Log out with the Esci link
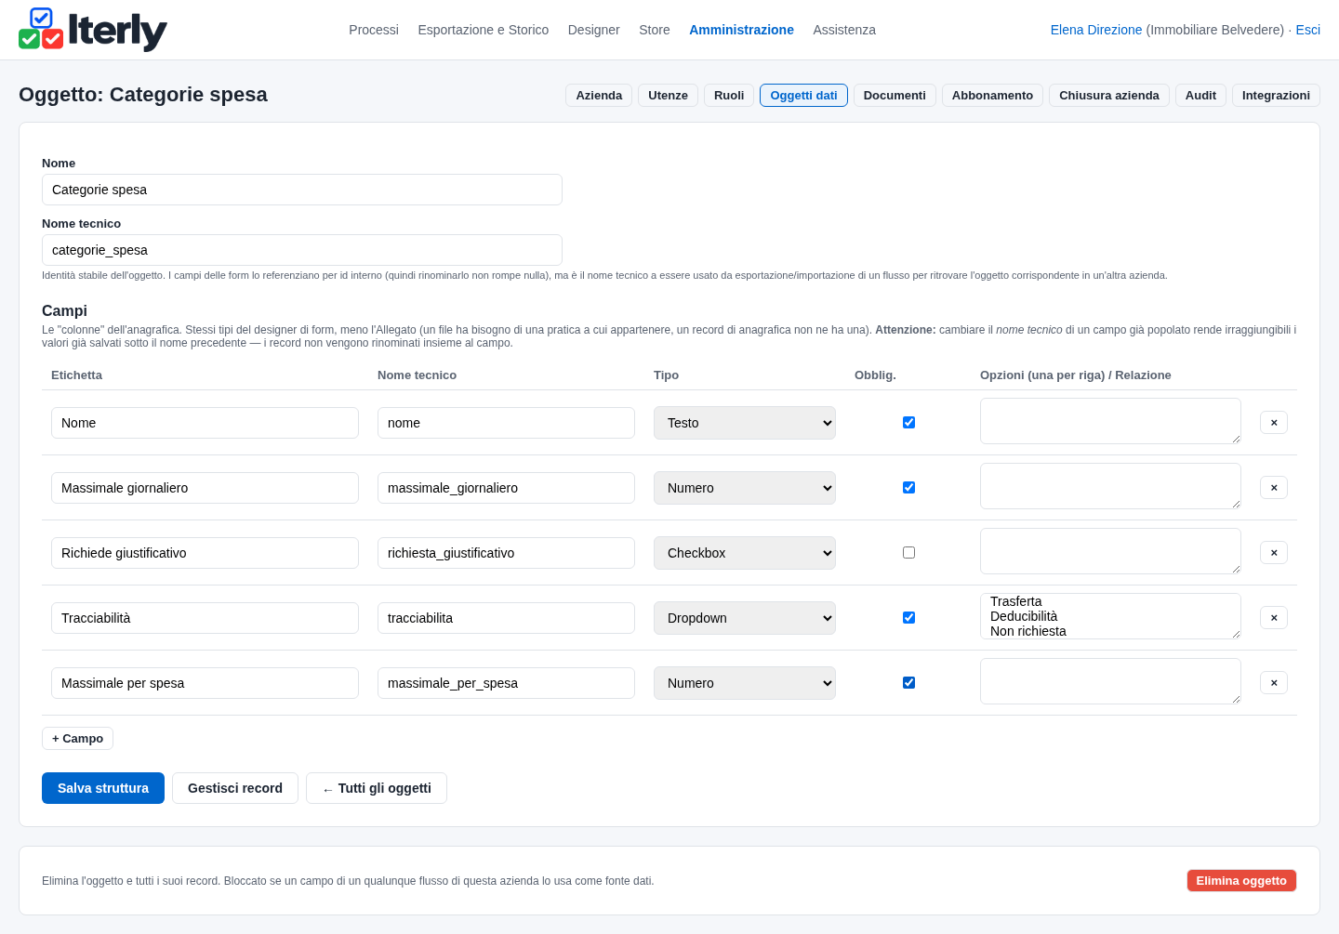The height and width of the screenshot is (934, 1339). click(x=1307, y=30)
